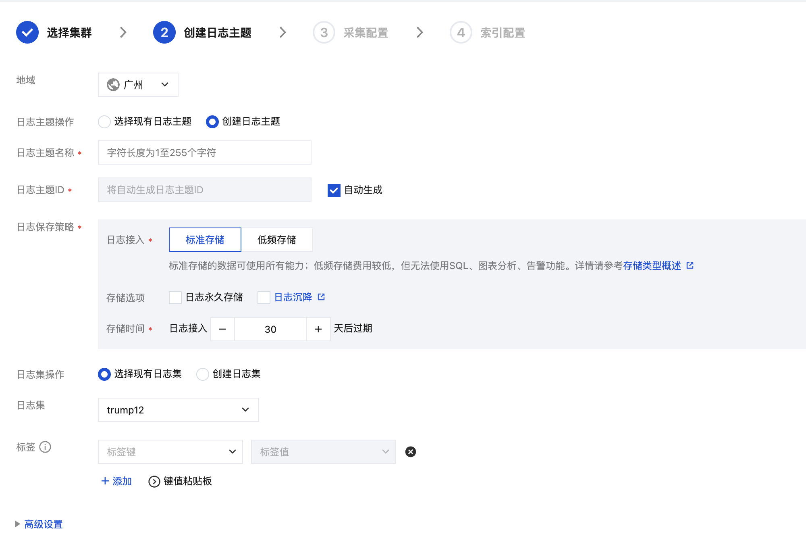Click the 添加 link to add a tag
This screenshot has height=551, width=806.
pos(116,481)
